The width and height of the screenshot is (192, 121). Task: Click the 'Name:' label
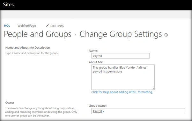pyautogui.click(x=93, y=51)
